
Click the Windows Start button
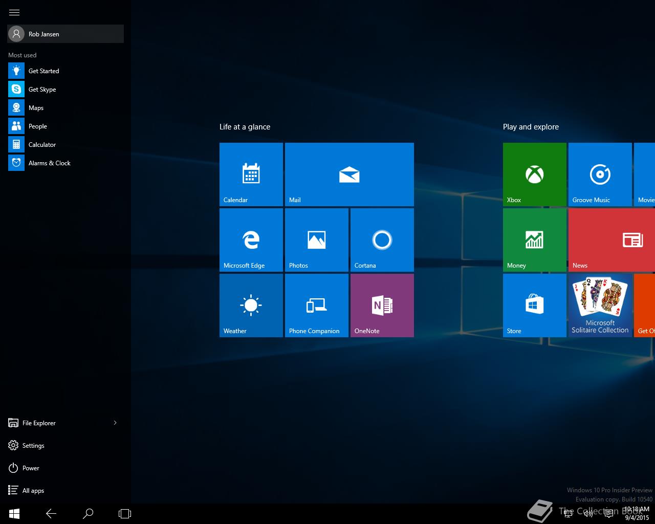[14, 514]
